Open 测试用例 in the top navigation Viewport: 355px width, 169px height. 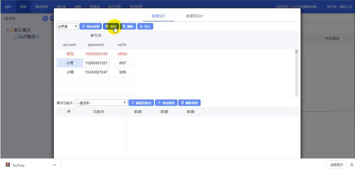(x=41, y=7)
